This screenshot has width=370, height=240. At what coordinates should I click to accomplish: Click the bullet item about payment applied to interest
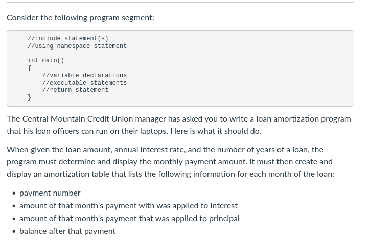coord(128,206)
